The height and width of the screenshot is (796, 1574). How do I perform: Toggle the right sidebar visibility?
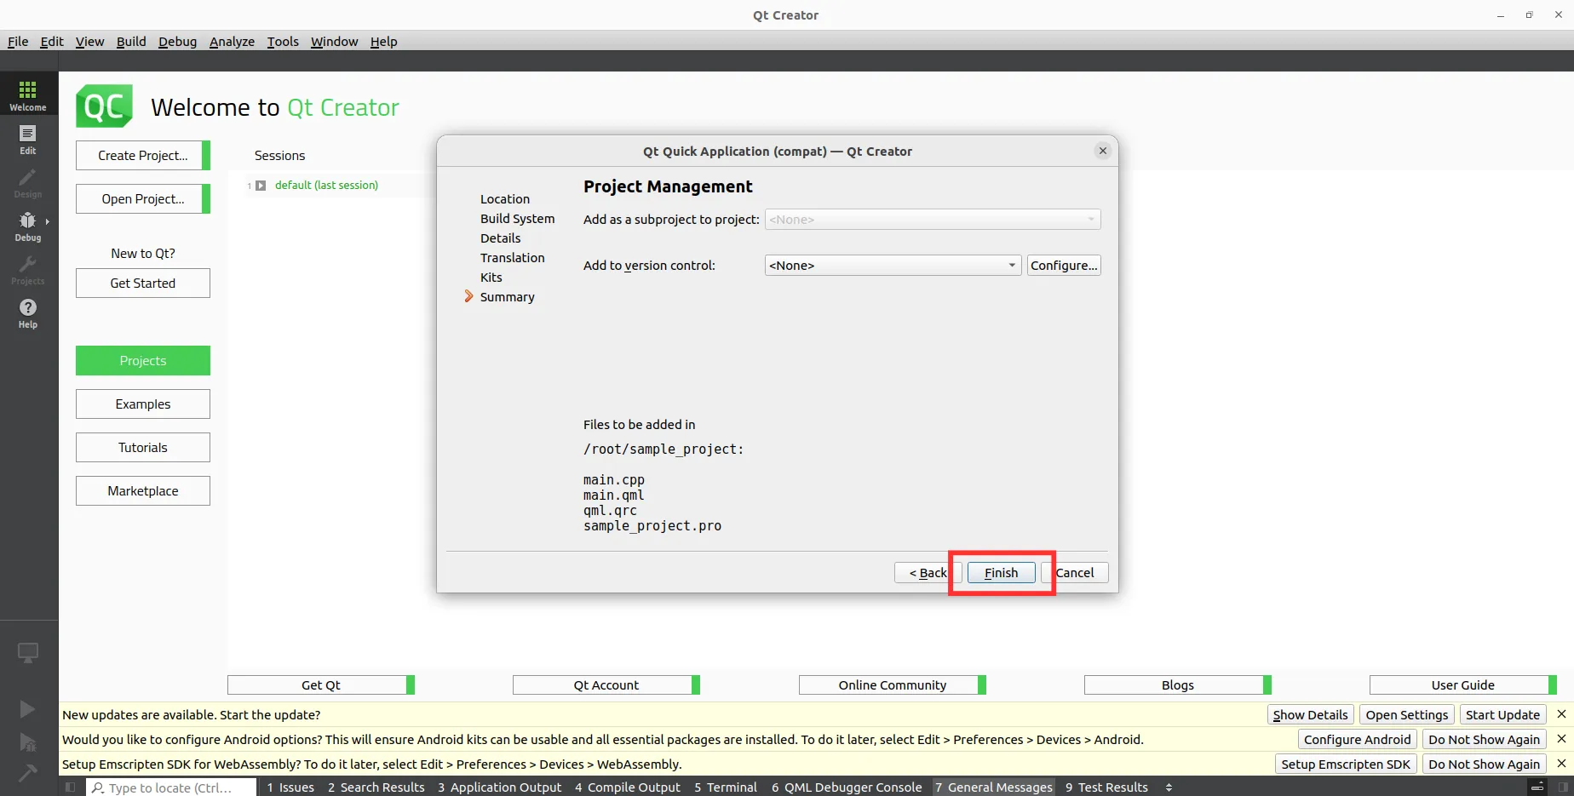[1563, 787]
